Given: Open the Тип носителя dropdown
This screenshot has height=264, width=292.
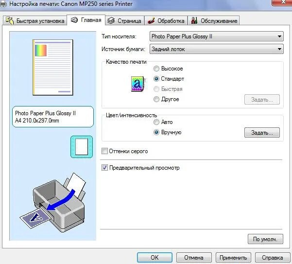Looking at the screenshot, I should 217,36.
